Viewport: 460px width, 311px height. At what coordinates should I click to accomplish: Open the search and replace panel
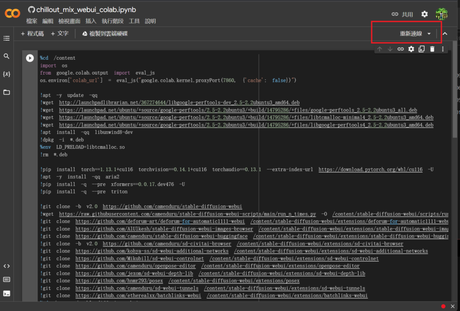[6, 56]
